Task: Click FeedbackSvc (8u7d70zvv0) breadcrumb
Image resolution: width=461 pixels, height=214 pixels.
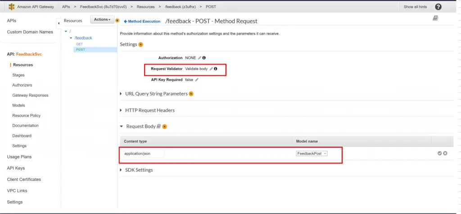Action: 103,7
